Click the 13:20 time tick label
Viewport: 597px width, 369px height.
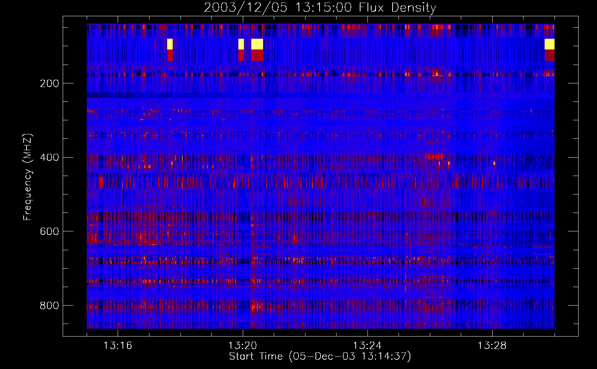(x=242, y=346)
